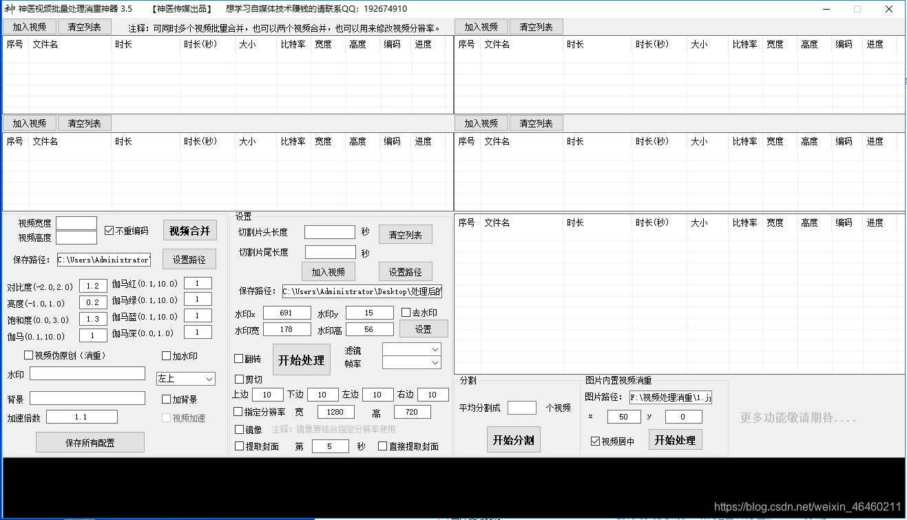Click 保存所有配置 to save all settings

point(90,441)
